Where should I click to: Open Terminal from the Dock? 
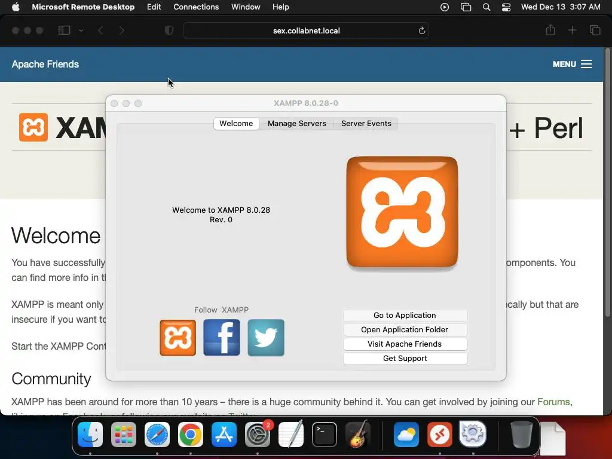point(325,434)
